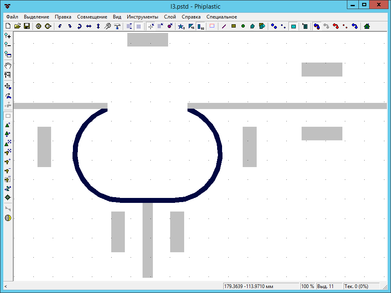Screen dimensions: 391x293
Task: Click the teal diagonal arrows tool
Action: pos(8,188)
